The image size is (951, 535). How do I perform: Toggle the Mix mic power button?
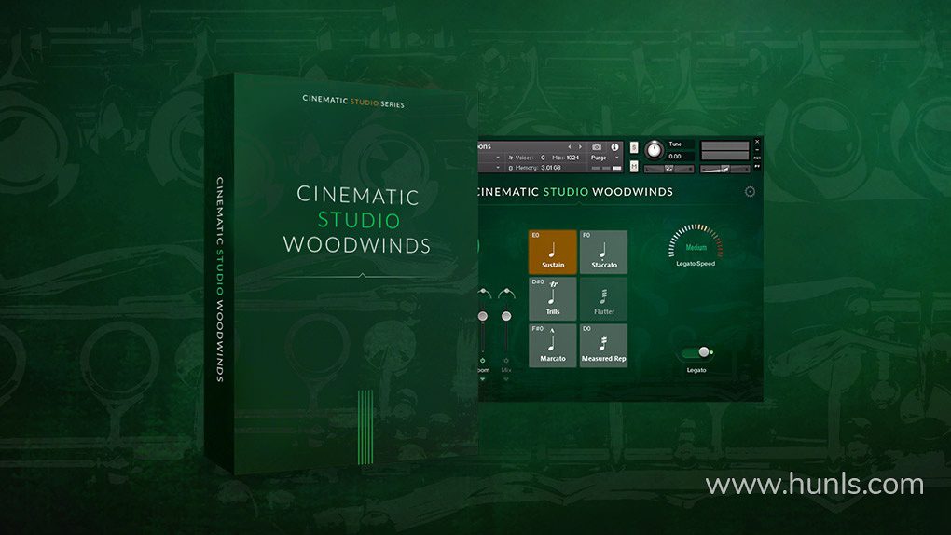[x=506, y=361]
